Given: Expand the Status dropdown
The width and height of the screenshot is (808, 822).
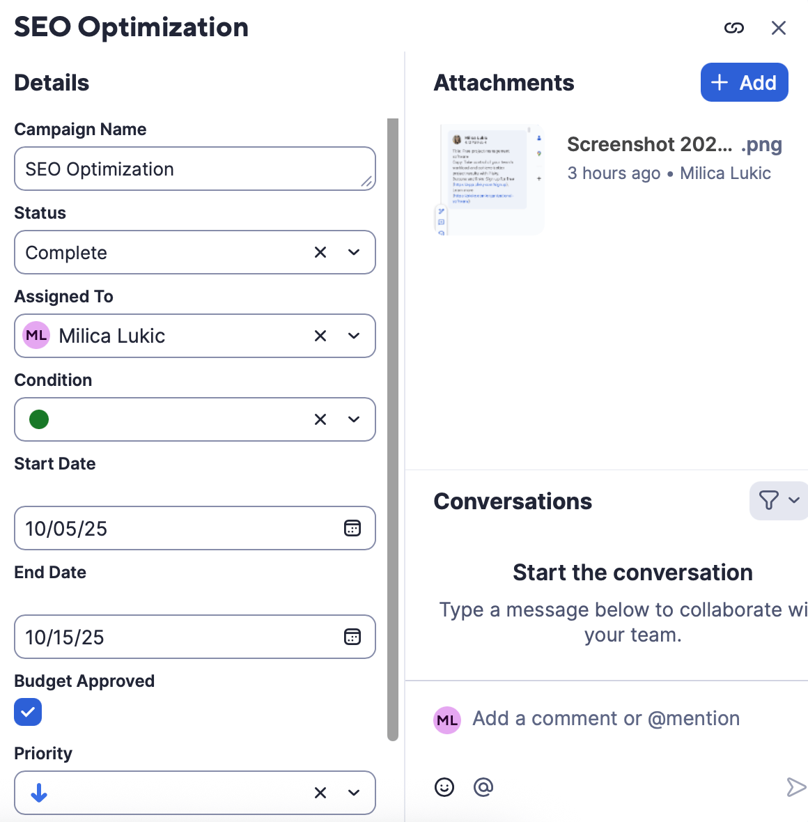Looking at the screenshot, I should click(354, 252).
